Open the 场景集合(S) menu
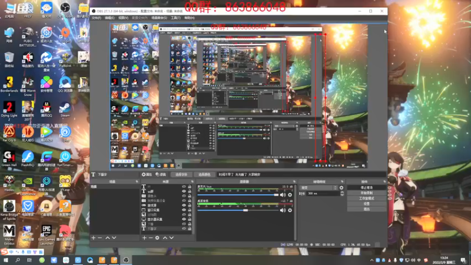The image size is (471, 265). [x=159, y=18]
